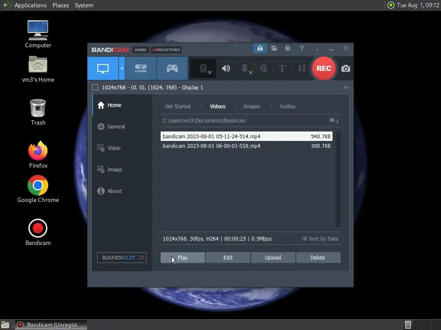This screenshot has height=330, width=441.
Task: Select Game recording mode gamepad icon
Action: click(x=172, y=68)
